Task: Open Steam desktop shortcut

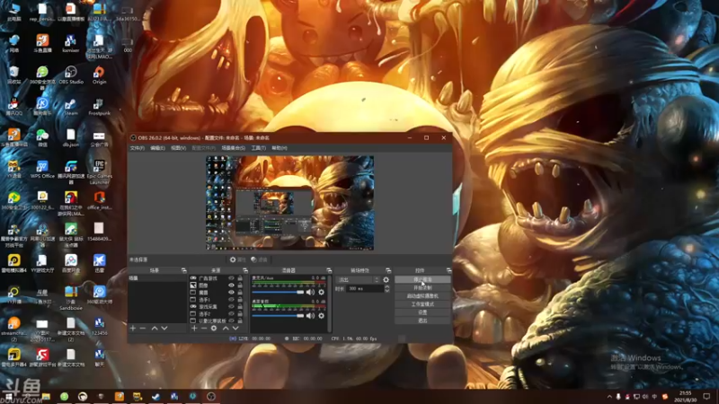Action: coord(71,107)
